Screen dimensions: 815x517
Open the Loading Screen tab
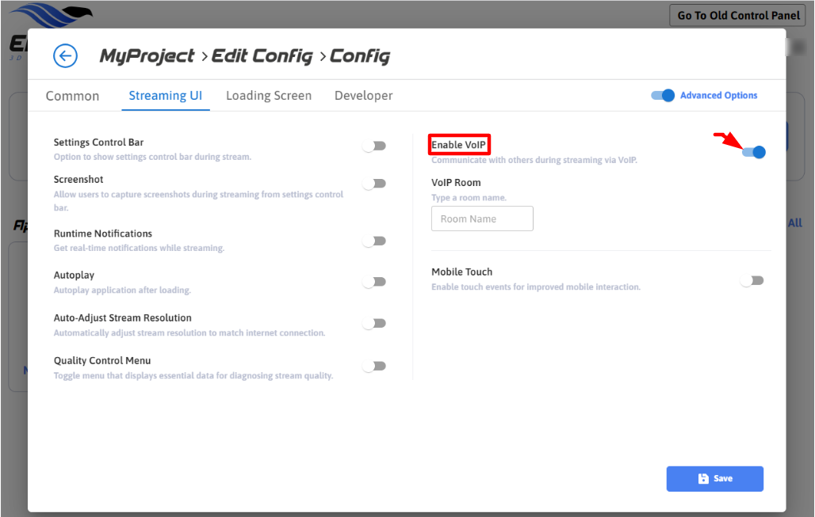pos(268,96)
